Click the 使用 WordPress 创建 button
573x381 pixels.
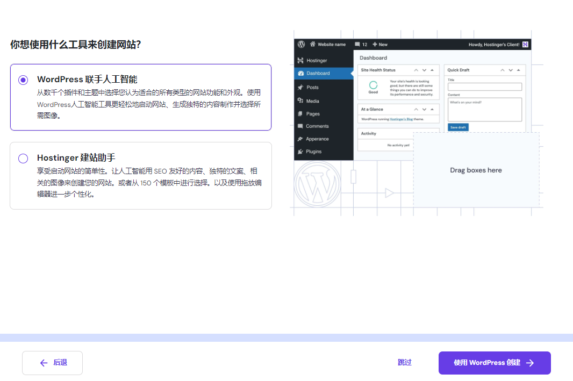495,363
